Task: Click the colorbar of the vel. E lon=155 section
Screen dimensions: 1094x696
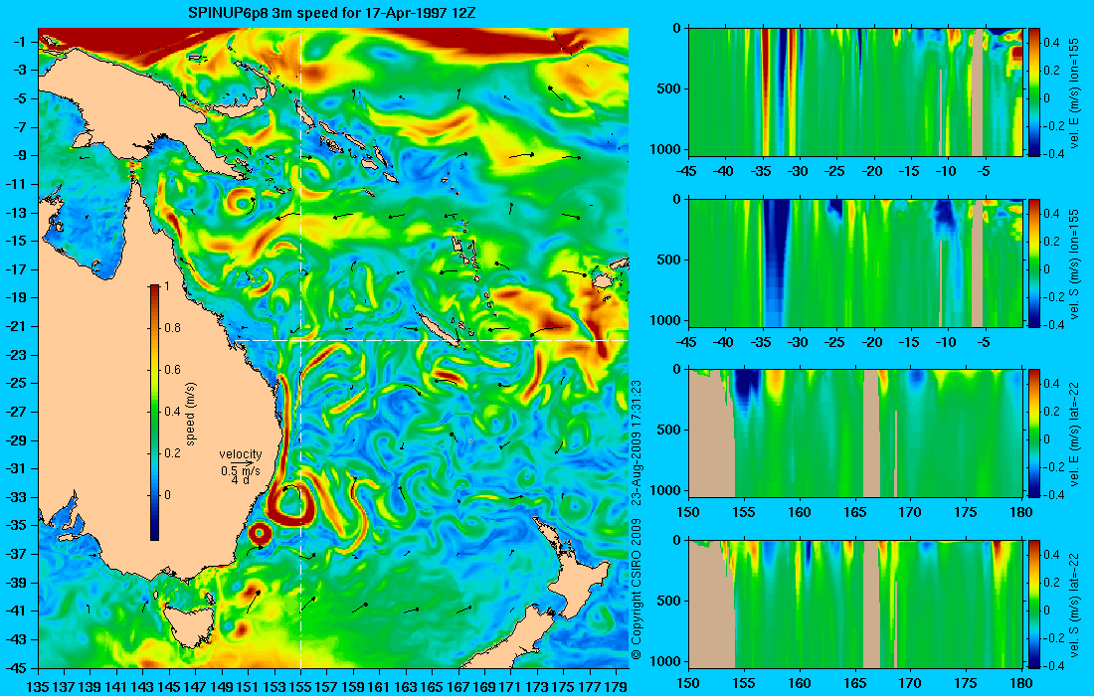Action: (x=1033, y=92)
